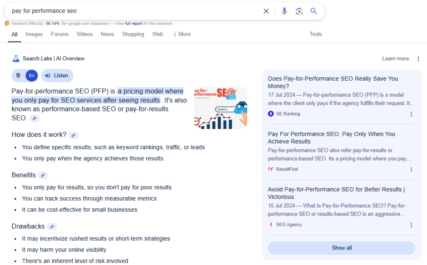Click the Search Labs beaker icon
The width and height of the screenshot is (427, 265).
click(x=15, y=58)
